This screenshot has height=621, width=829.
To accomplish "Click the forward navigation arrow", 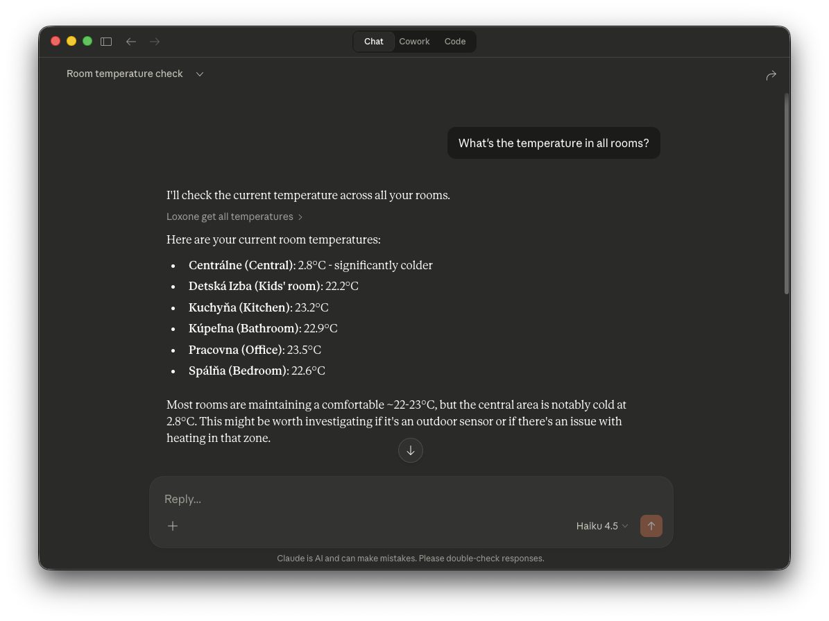I will [x=155, y=42].
